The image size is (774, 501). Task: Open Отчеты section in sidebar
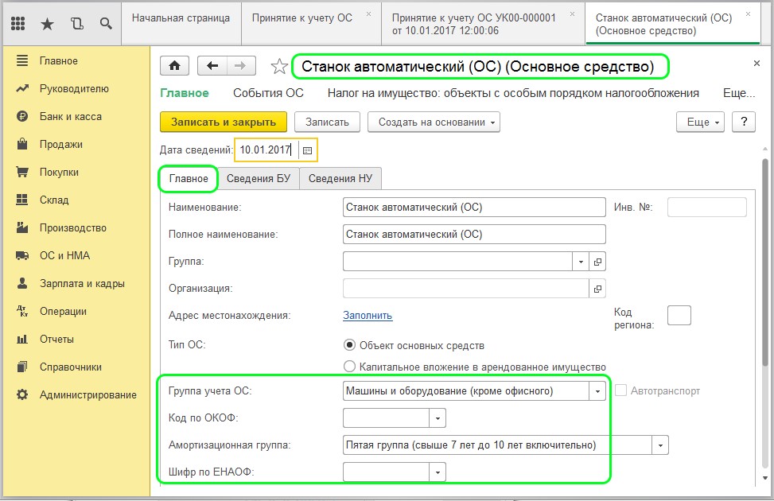[56, 339]
